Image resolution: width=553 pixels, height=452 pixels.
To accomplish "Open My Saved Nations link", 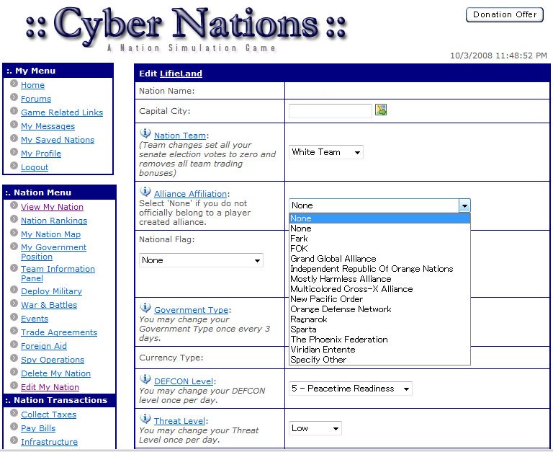I will (x=58, y=140).
